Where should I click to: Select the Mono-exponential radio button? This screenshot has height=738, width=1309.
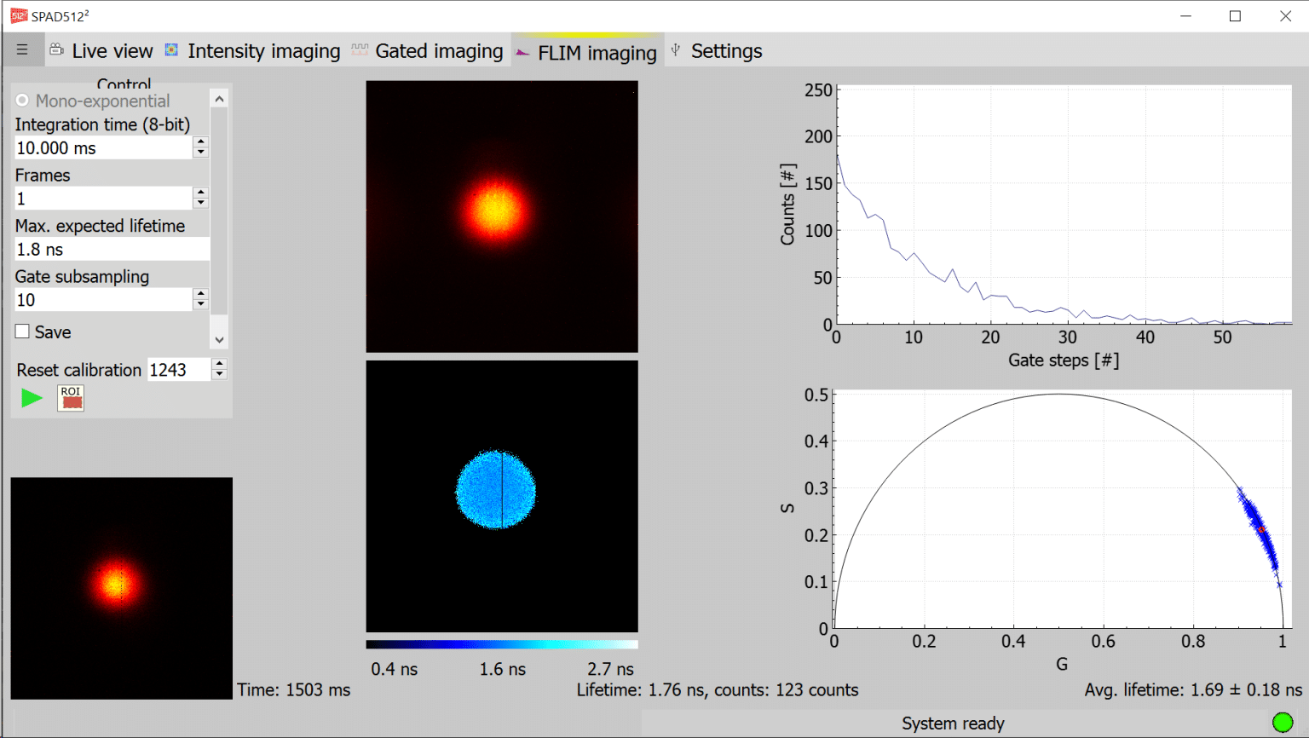click(x=20, y=100)
